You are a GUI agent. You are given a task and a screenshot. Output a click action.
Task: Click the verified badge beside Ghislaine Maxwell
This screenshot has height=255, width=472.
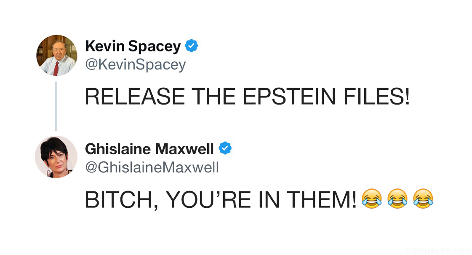[x=225, y=148]
